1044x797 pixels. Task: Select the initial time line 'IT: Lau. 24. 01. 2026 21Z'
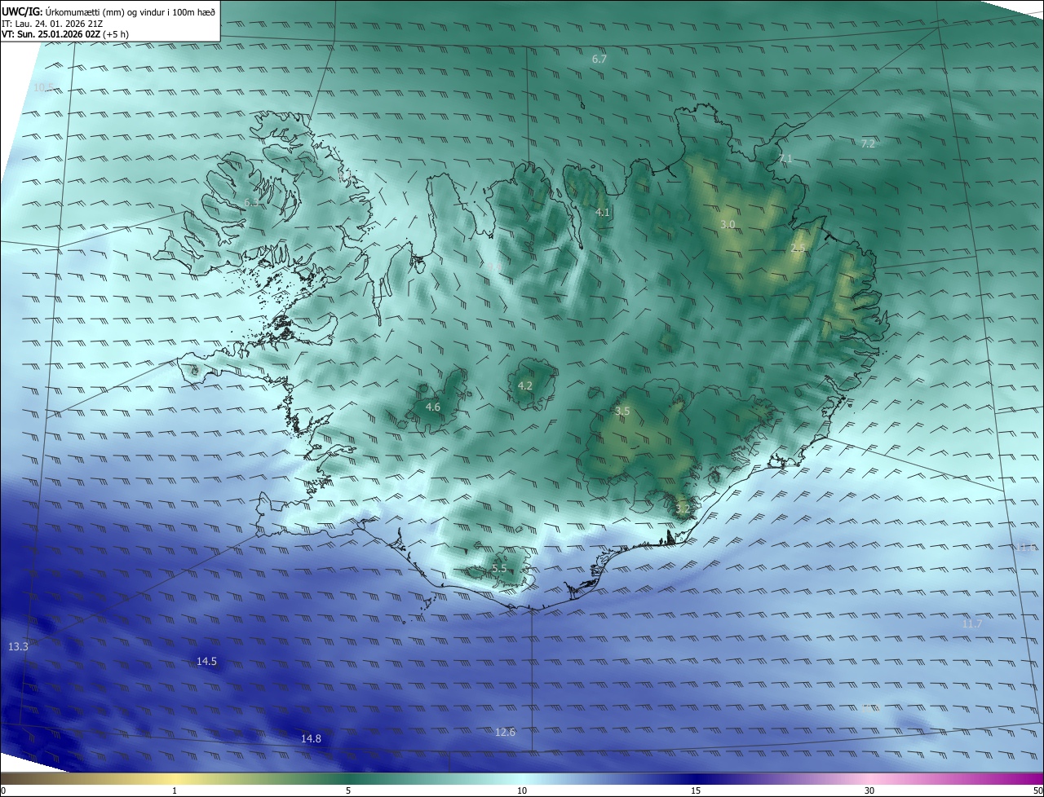point(52,23)
